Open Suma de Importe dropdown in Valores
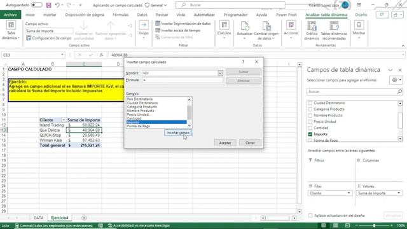407x229 pixels. (x=399, y=193)
